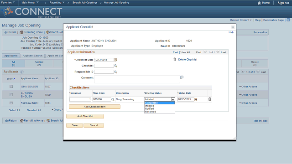The width and height of the screenshot is (292, 164).
Task: Open Favorites dropdown menu
Action: (8, 3)
